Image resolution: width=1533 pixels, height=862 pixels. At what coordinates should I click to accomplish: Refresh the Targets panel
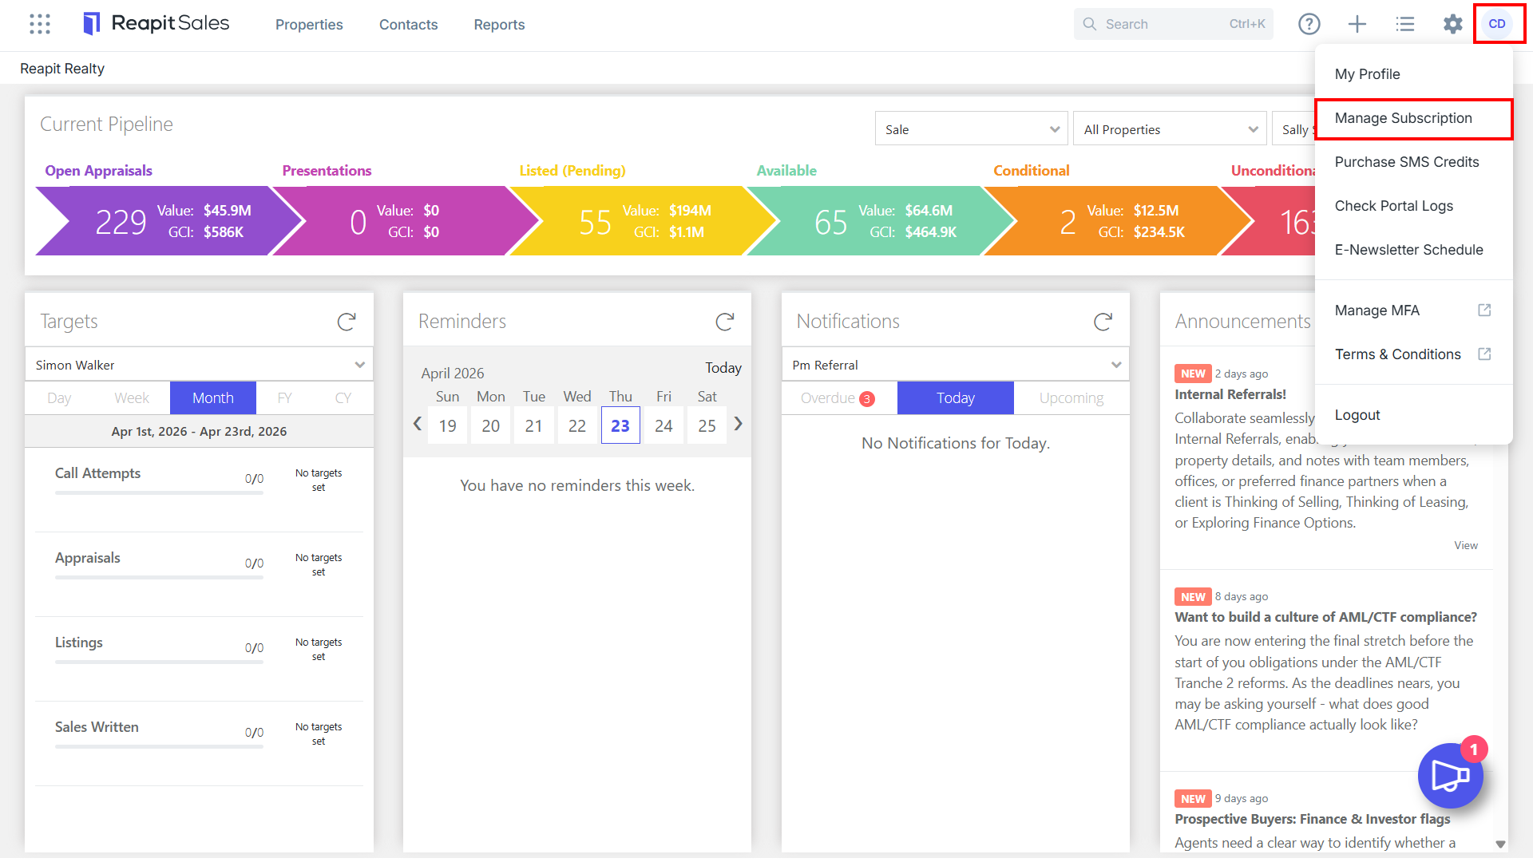347,322
